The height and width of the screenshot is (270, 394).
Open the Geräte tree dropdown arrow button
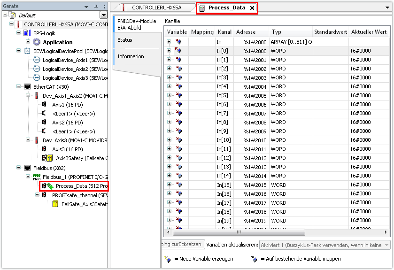point(103,15)
